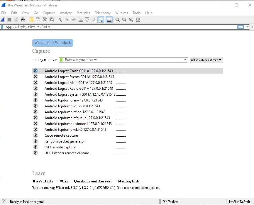Screen dimensions: 254x205
Task: Go to first packet icon
Action: click(x=87, y=20)
